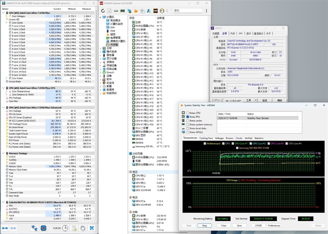Open the stability test flame icon in AIDA64 toolbar
The image size is (328, 234).
(x=136, y=11)
